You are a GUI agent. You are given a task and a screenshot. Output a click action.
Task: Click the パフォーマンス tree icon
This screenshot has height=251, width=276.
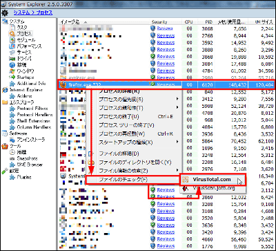(12, 46)
